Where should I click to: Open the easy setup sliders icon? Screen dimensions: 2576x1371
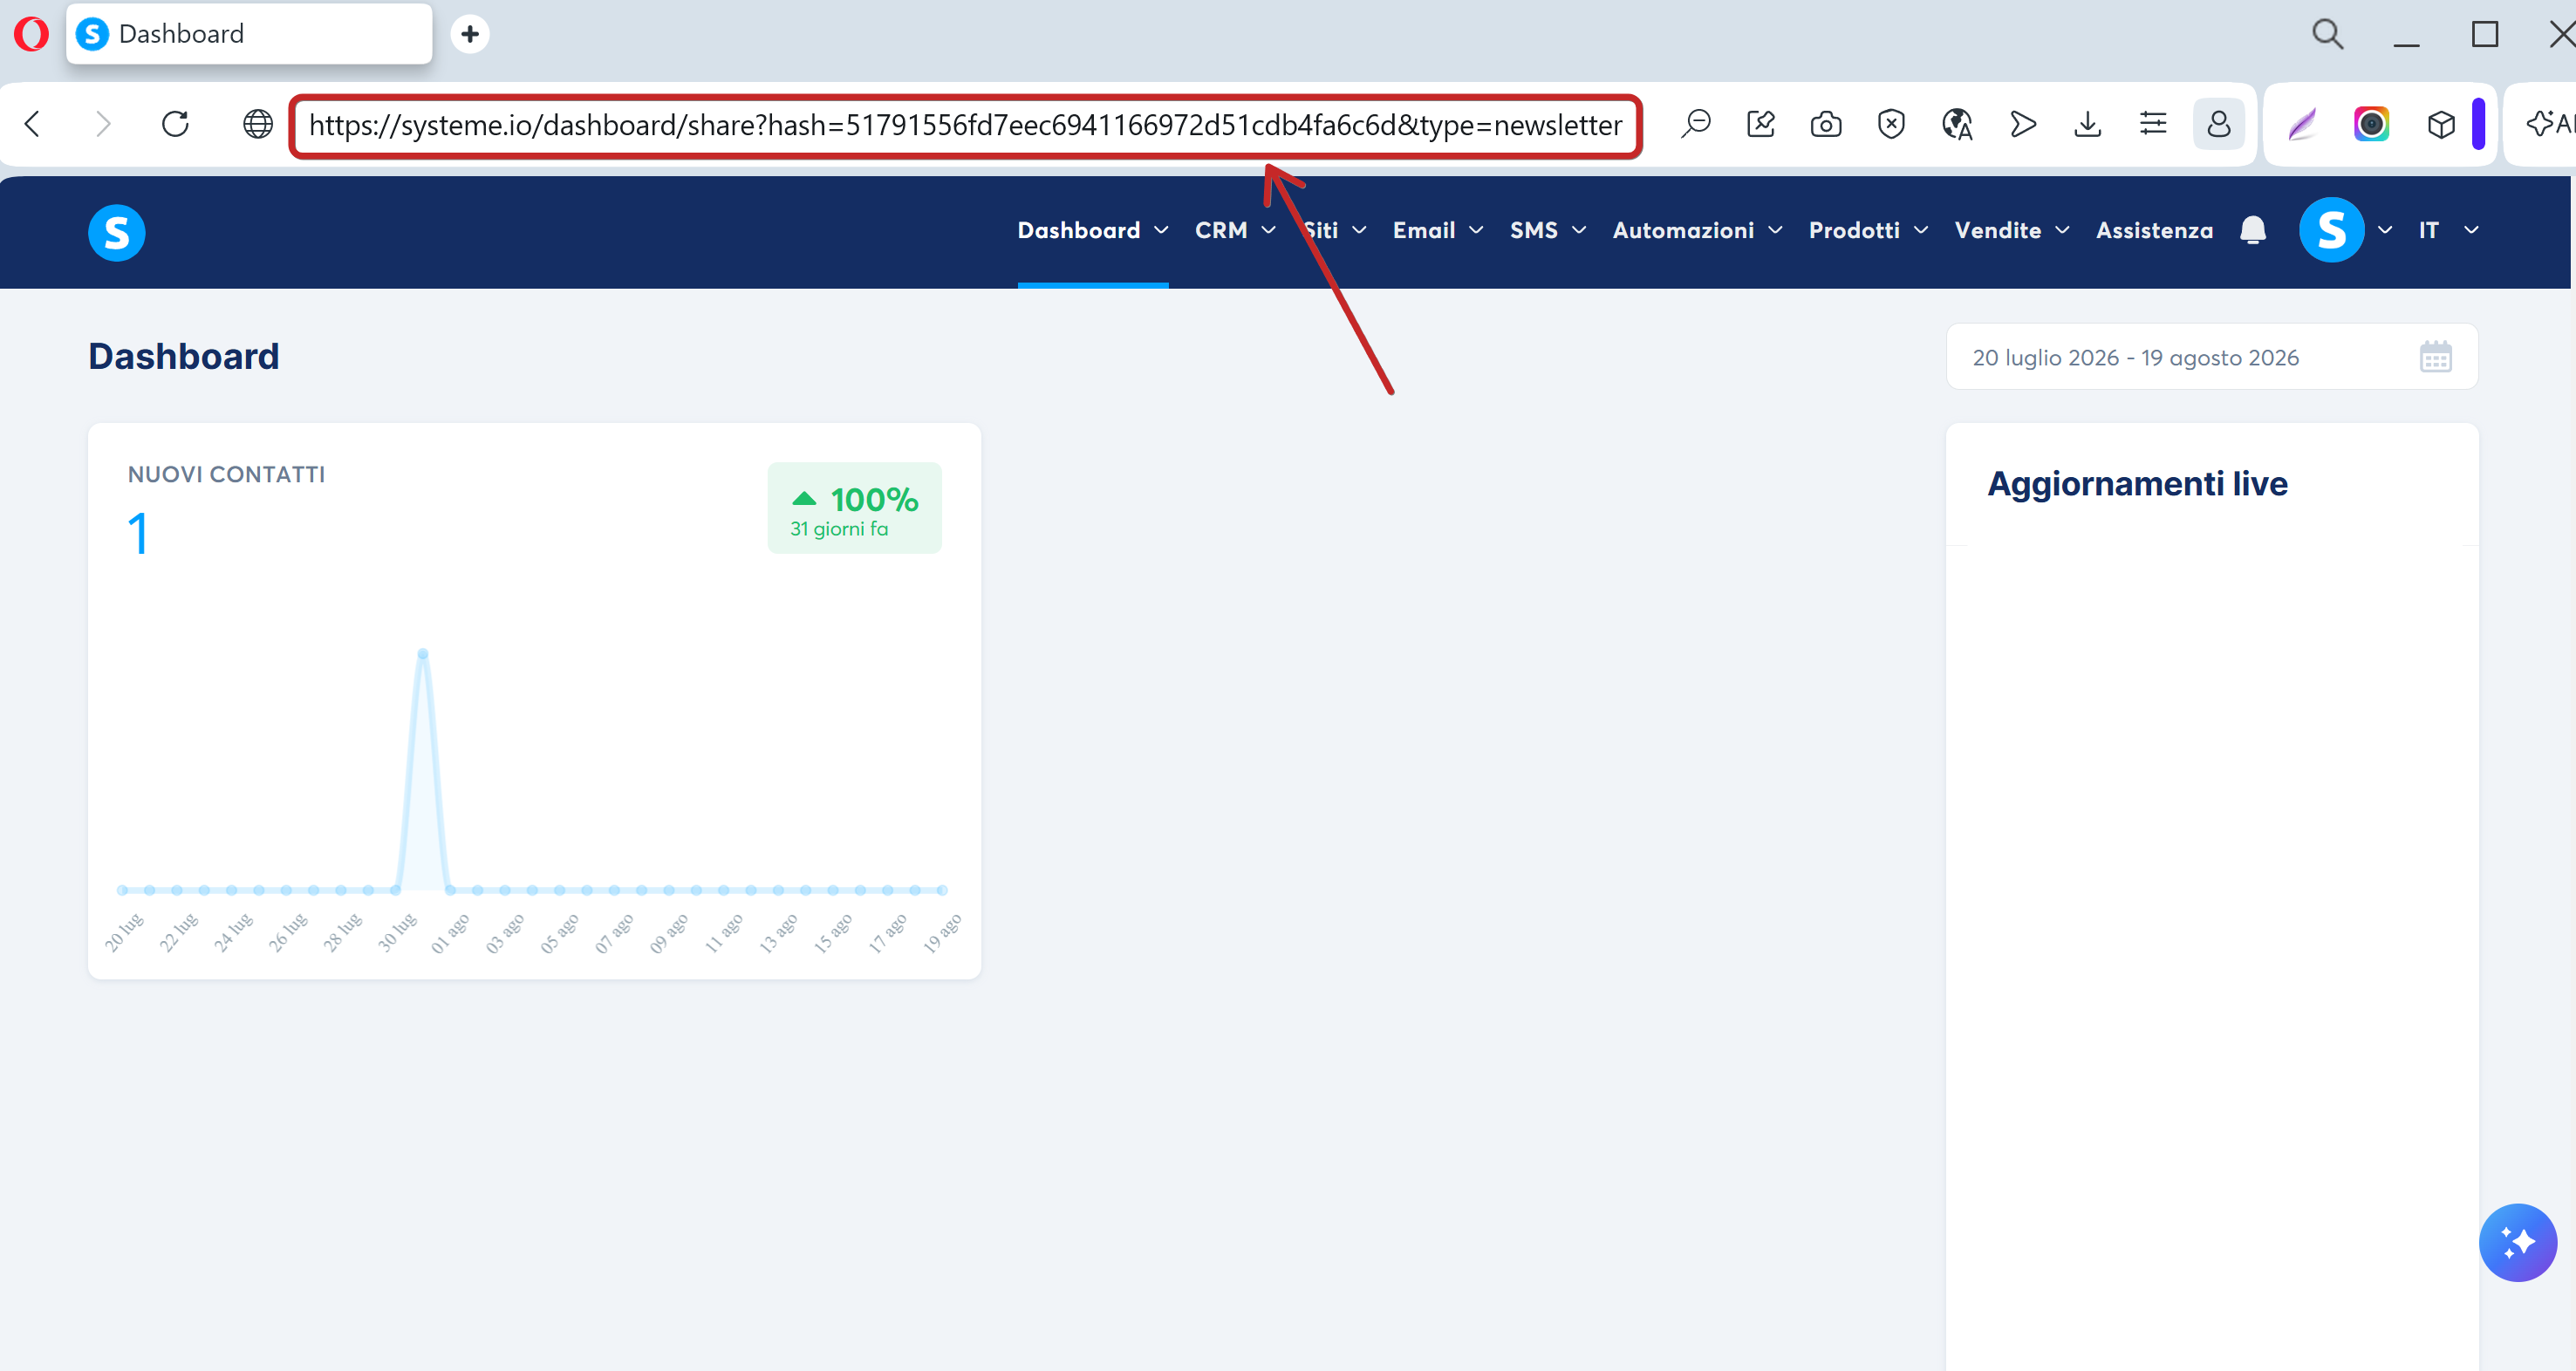(x=2153, y=124)
